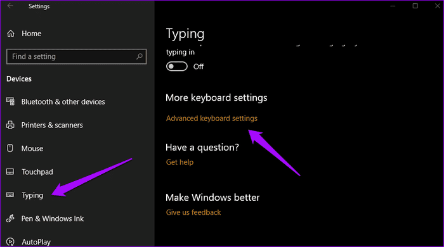Viewport: 444px width, 247px height.
Task: Toggle the 'typing in' switch currently Off
Action: pyautogui.click(x=177, y=66)
